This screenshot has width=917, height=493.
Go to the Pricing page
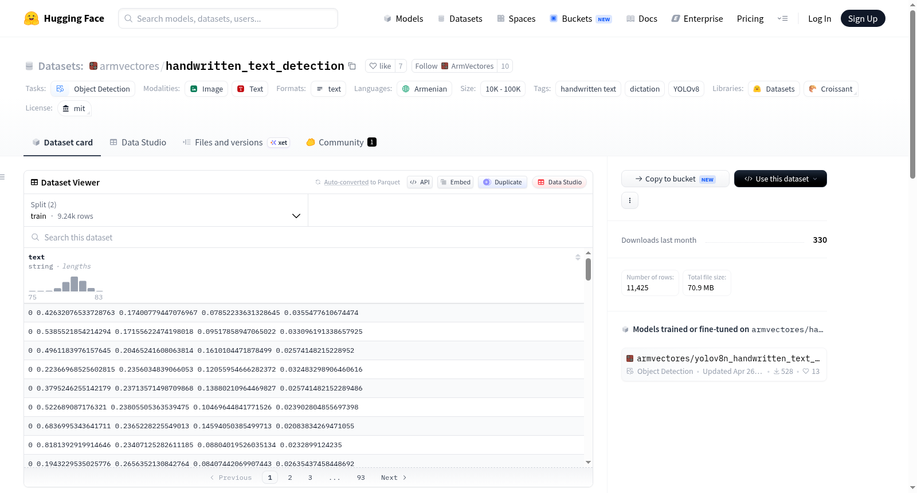click(x=750, y=18)
